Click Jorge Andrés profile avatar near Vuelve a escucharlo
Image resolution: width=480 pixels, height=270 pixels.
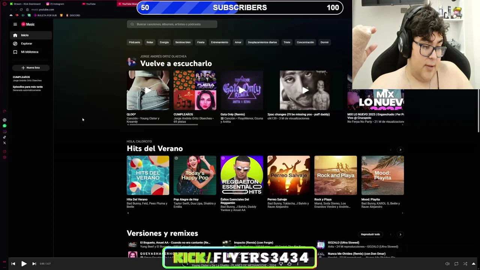point(132,61)
